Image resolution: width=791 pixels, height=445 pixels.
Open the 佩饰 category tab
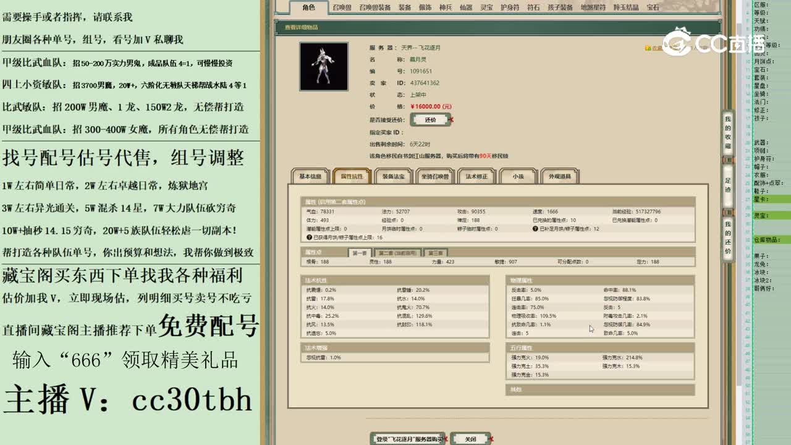[x=425, y=7]
